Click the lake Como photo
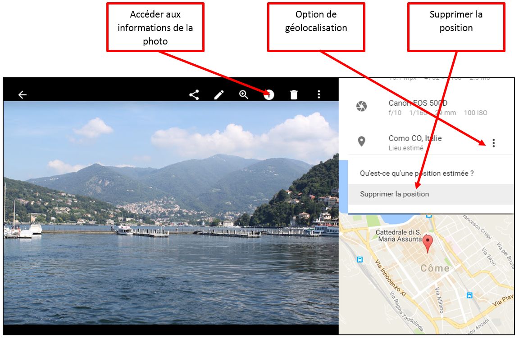Viewport: 519px width, 338px height. [x=171, y=213]
